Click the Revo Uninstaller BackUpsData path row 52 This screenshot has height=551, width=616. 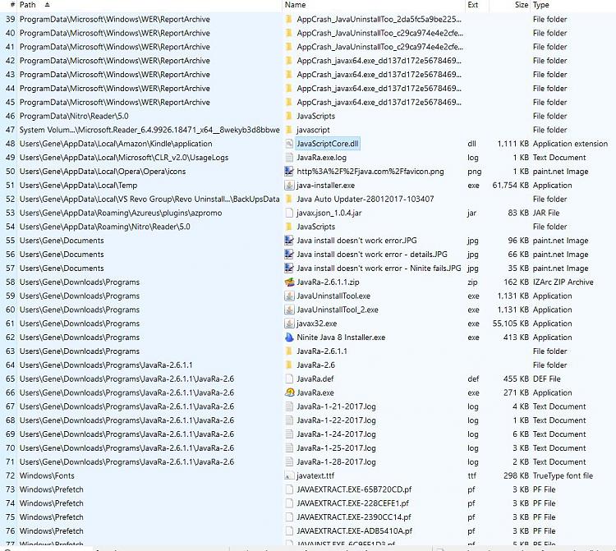click(149, 199)
